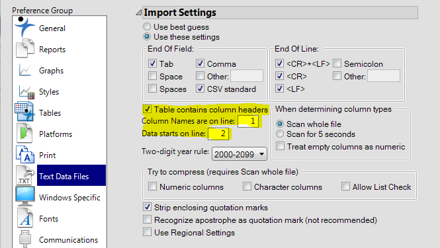Enable Character columns compression checkbox
Viewport: 440px width, 248px height.
coord(247,186)
